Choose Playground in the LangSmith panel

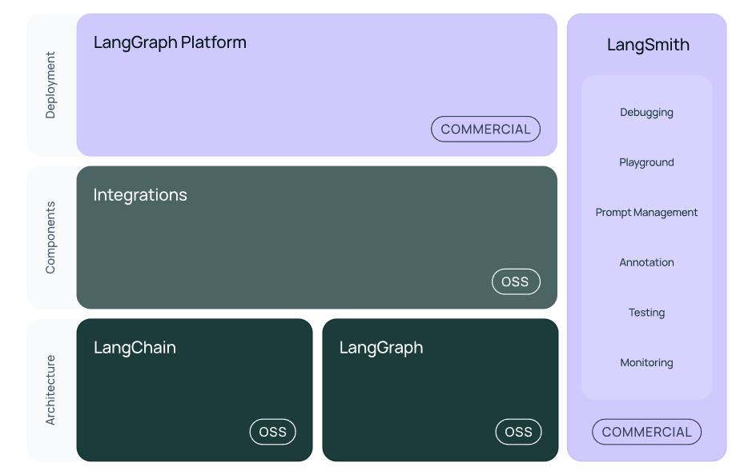tap(646, 162)
